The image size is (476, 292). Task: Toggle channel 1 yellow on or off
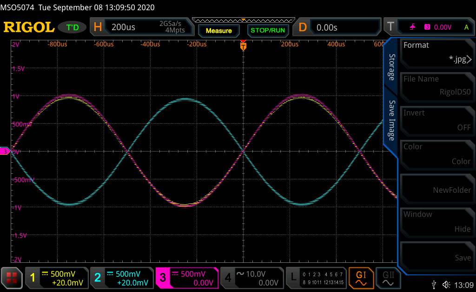tap(56, 277)
